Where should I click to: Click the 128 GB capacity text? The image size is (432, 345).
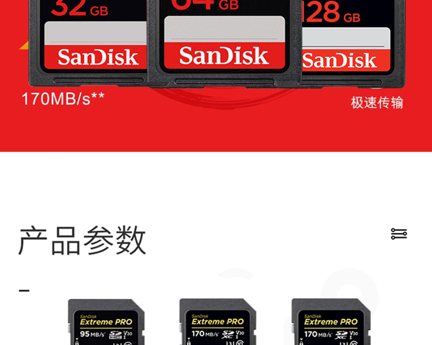click(331, 13)
